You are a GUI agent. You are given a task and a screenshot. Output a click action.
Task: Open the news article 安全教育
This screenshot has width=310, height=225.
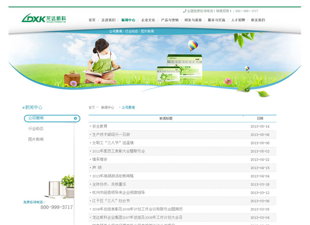(x=100, y=126)
